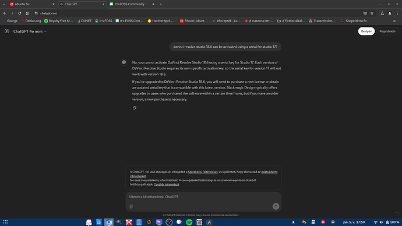The height and width of the screenshot is (226, 402).
Task: Open the applications grid in taskbar
Action: point(5,222)
